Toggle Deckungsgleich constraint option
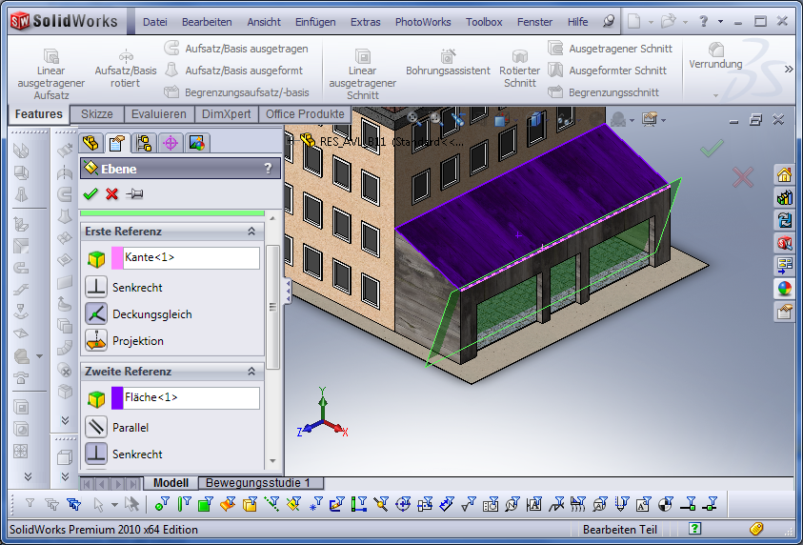This screenshot has width=803, height=545. (x=96, y=313)
